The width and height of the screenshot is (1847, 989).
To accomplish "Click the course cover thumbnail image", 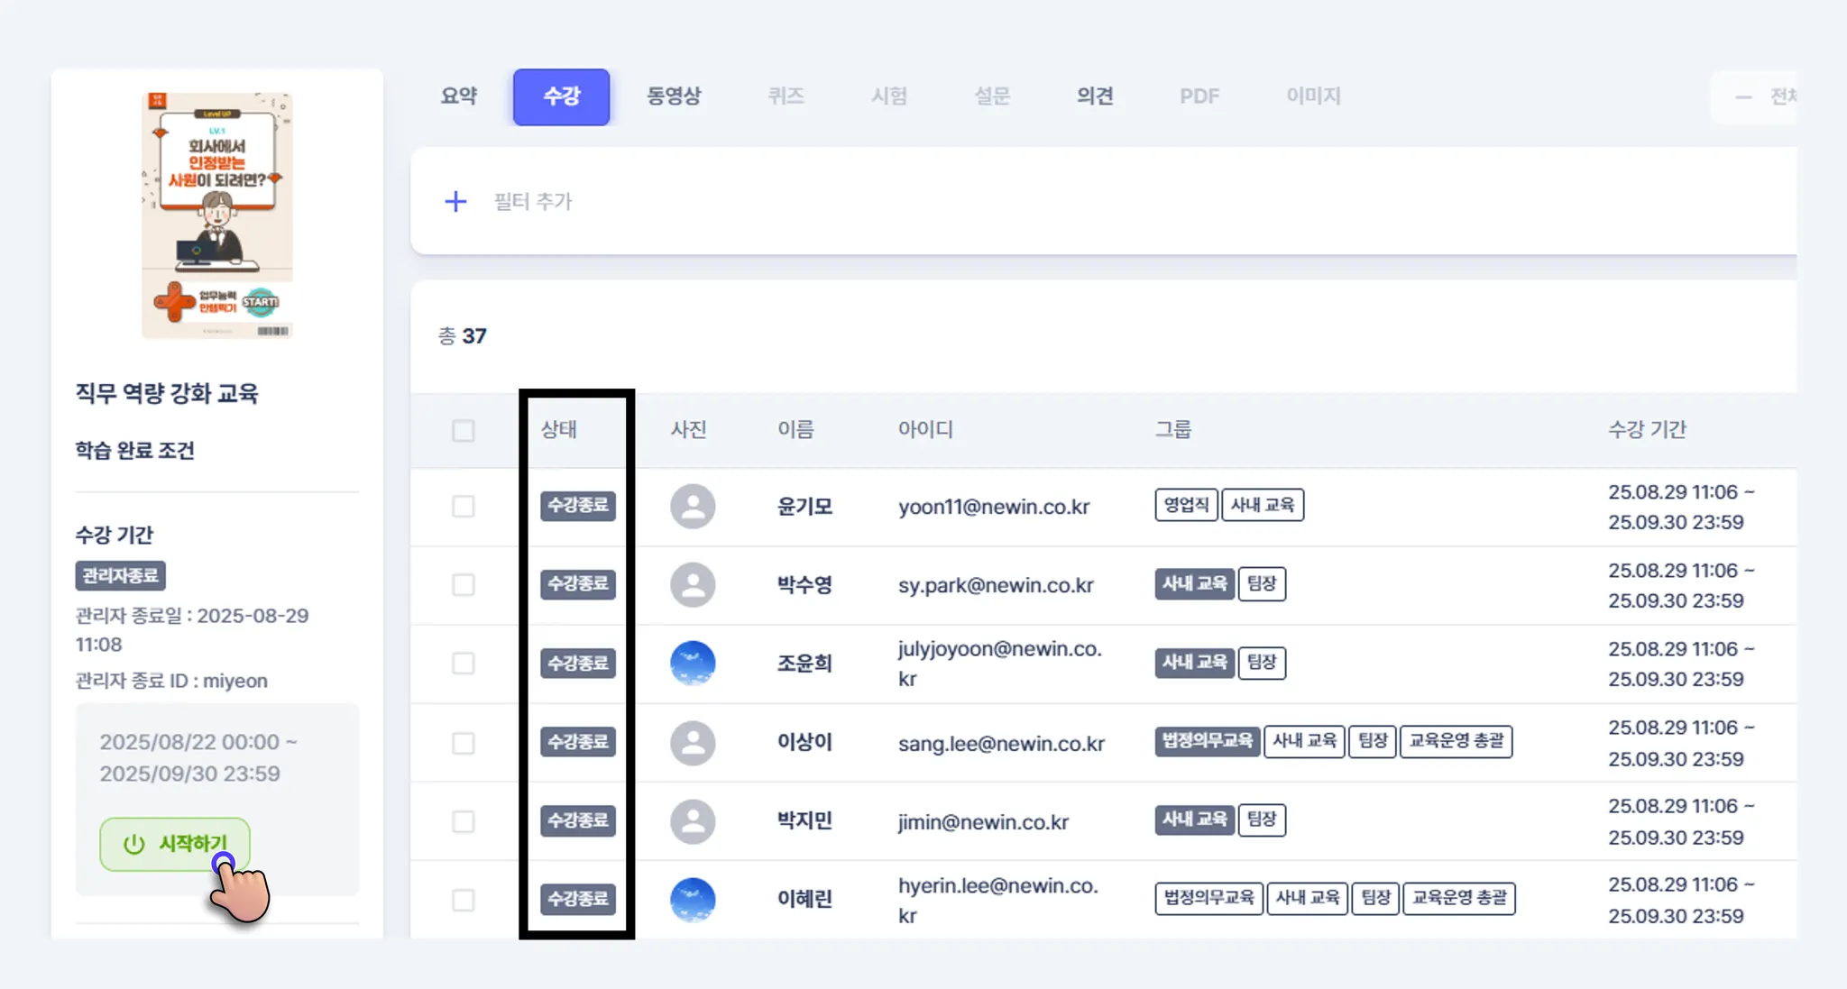I will 217,215.
